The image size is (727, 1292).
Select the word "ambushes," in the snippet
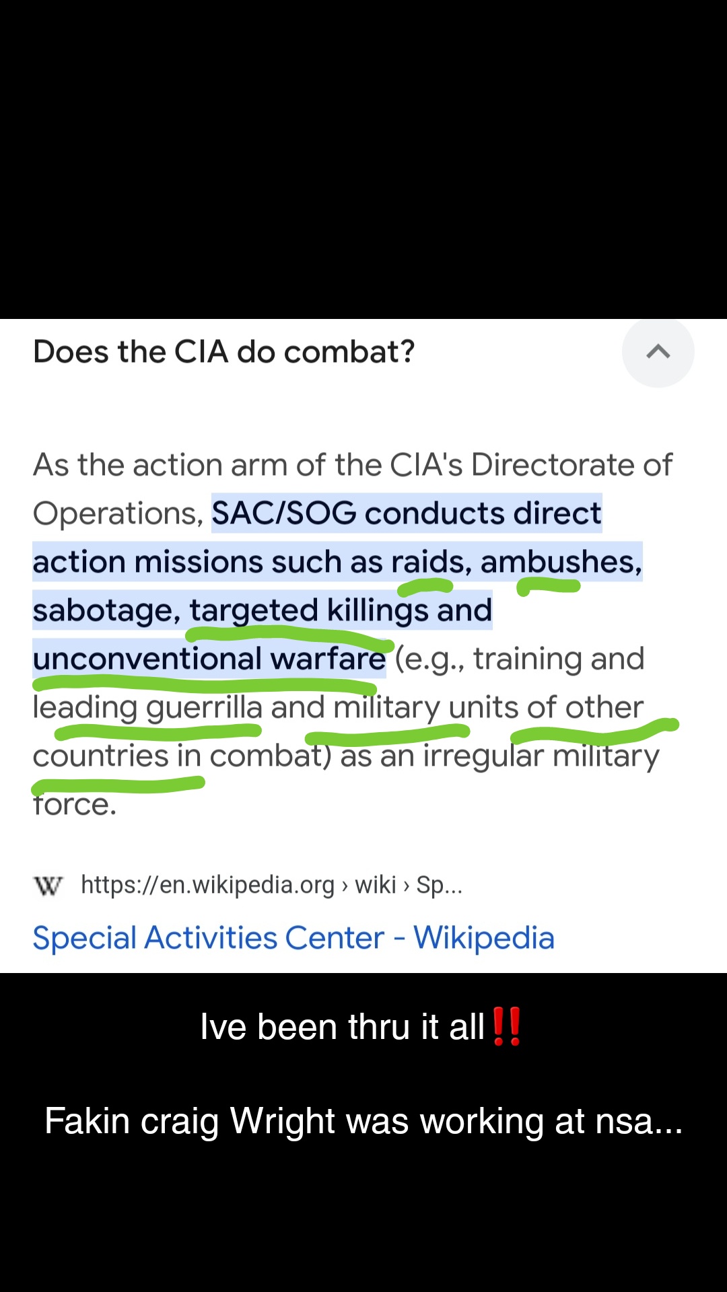click(x=561, y=561)
